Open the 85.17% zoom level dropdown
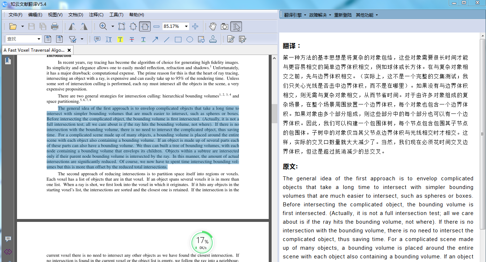Image resolution: width=486 pixels, height=262 pixels. 186,26
